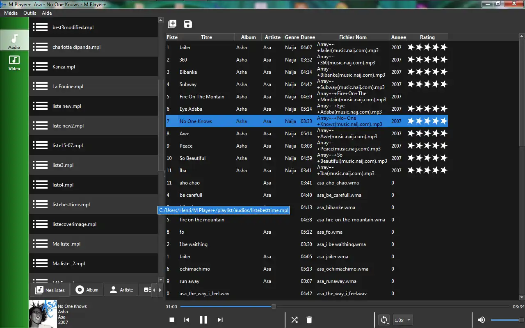Open playlist charlotte dipanda.mpl
525x328 pixels.
point(94,47)
